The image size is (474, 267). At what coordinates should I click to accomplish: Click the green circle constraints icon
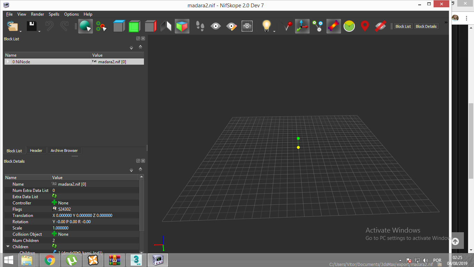[349, 26]
